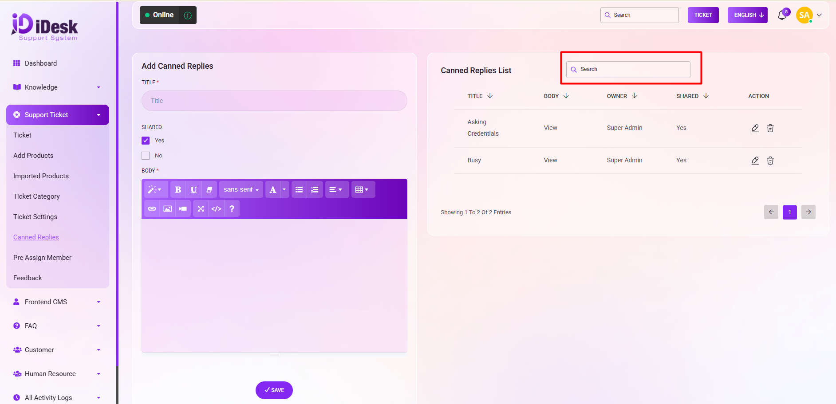Toggle underline in body editor
This screenshot has width=836, height=404.
tap(193, 190)
